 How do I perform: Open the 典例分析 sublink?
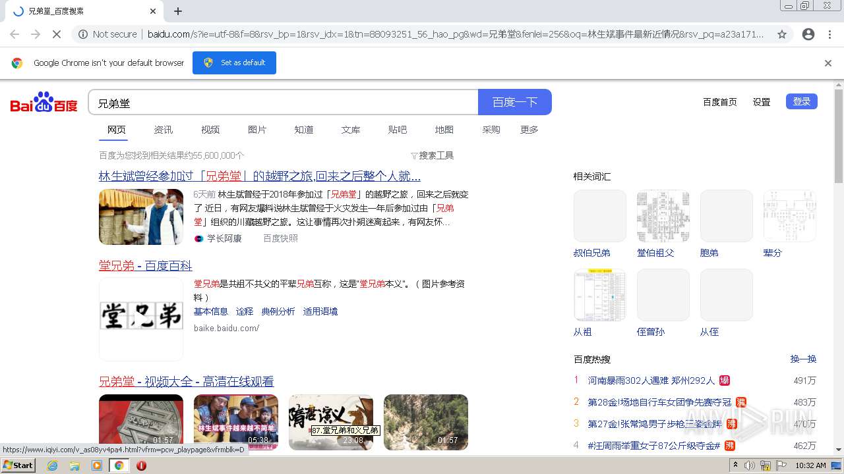(x=278, y=311)
